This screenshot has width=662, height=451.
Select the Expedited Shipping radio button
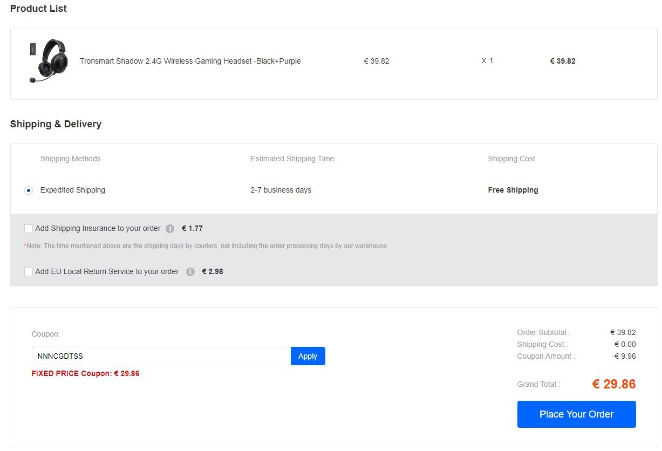[29, 190]
